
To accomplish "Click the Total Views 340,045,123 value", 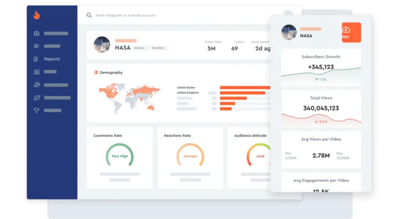I will (x=321, y=108).
